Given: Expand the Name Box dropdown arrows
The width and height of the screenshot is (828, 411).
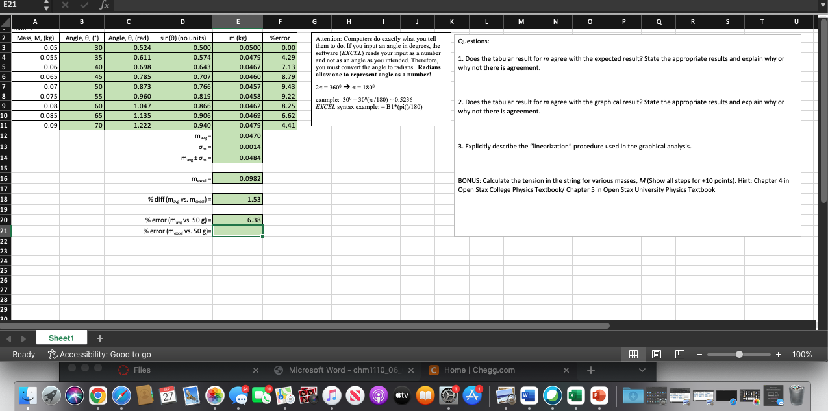Looking at the screenshot, I should pos(46,5).
